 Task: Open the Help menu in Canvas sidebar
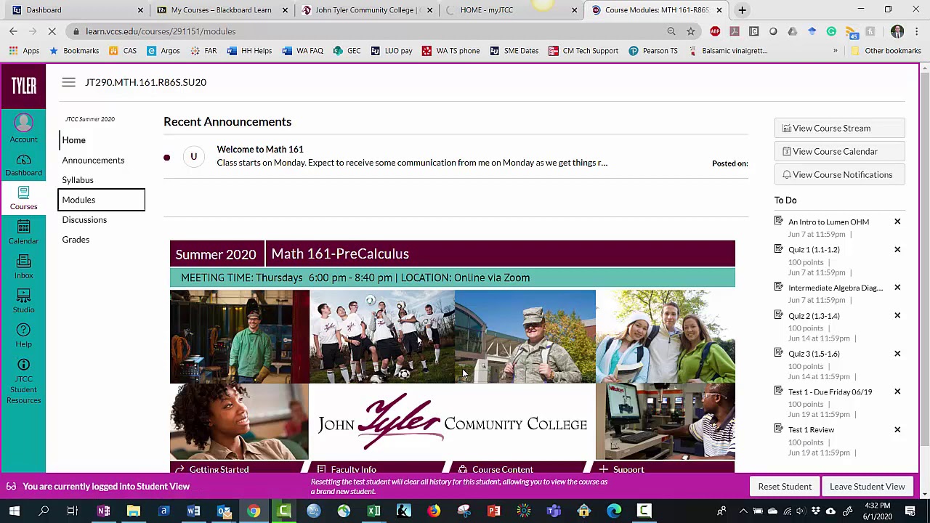point(23,335)
